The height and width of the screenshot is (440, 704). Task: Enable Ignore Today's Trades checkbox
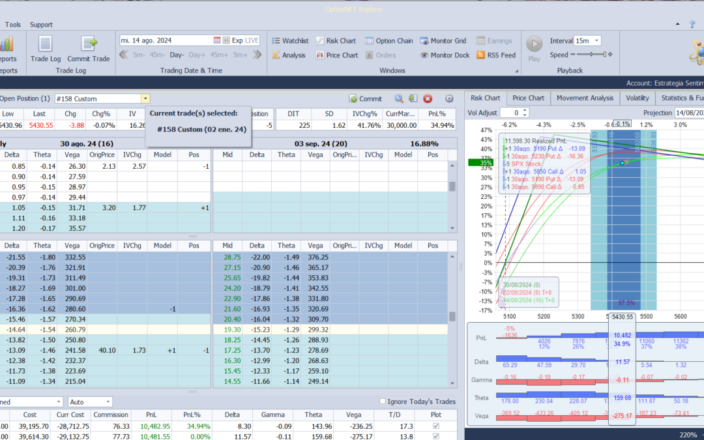383,402
